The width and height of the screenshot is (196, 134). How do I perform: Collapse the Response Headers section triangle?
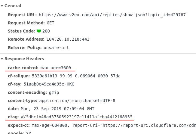click(2, 59)
